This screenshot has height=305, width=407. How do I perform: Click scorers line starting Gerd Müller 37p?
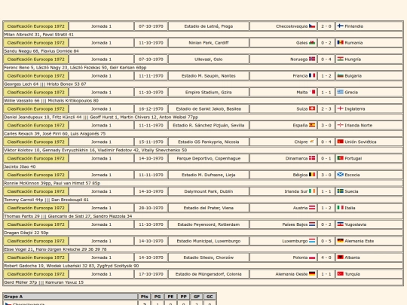click(44, 282)
